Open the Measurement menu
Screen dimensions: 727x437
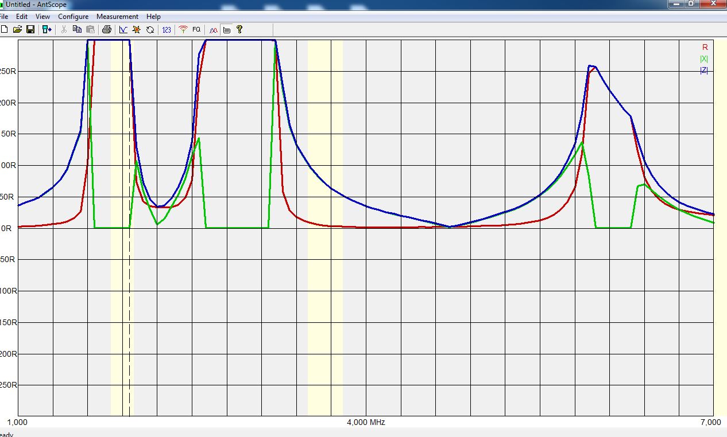(117, 17)
